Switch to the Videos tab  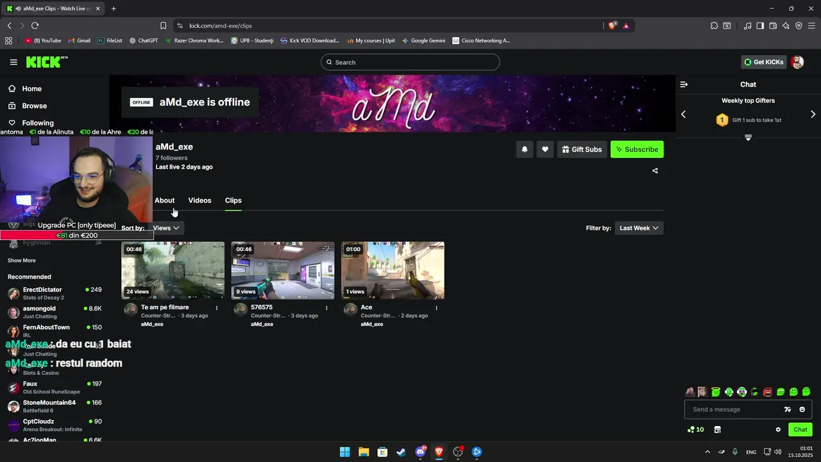[x=199, y=200]
